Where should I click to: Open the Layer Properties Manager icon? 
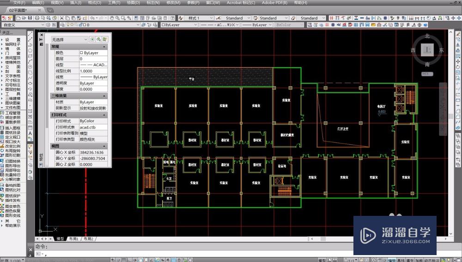click(x=62, y=25)
